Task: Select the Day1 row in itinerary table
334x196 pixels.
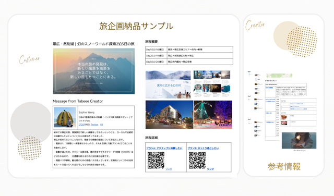Action: 189,50
